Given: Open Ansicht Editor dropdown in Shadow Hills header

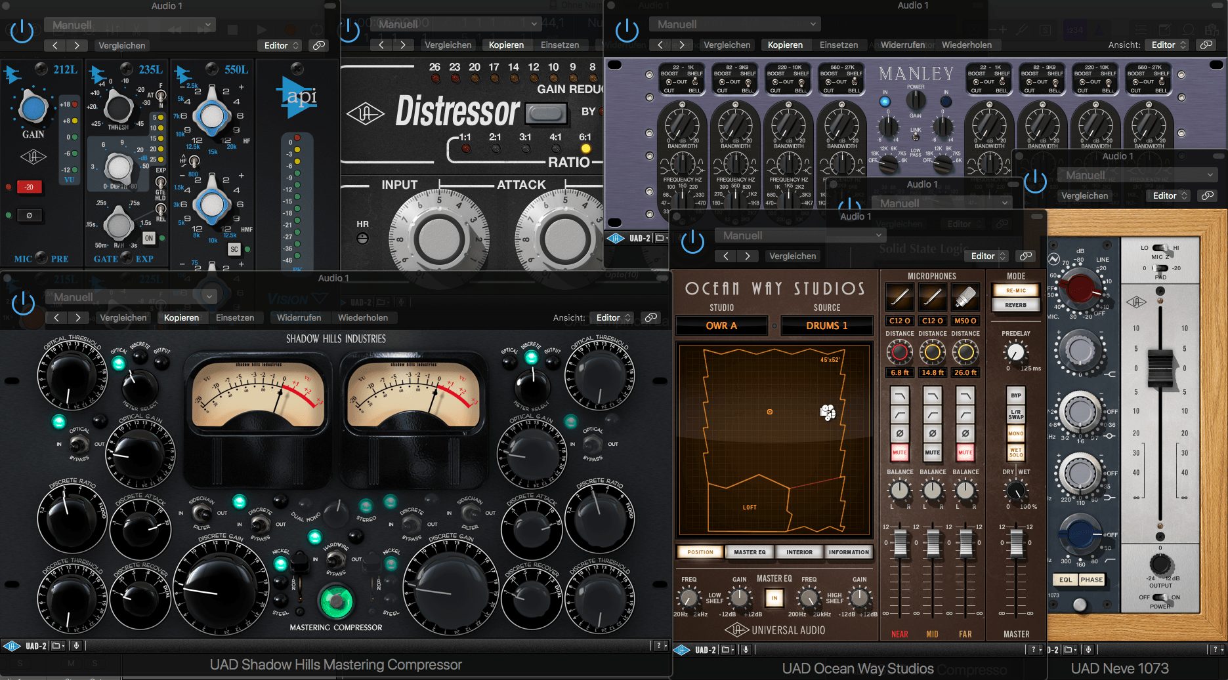Looking at the screenshot, I should click(613, 317).
